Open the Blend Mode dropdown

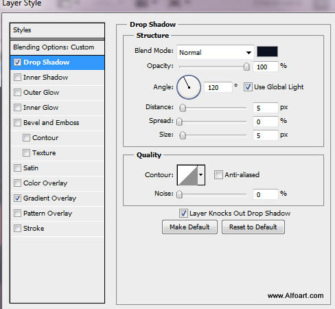[216, 52]
